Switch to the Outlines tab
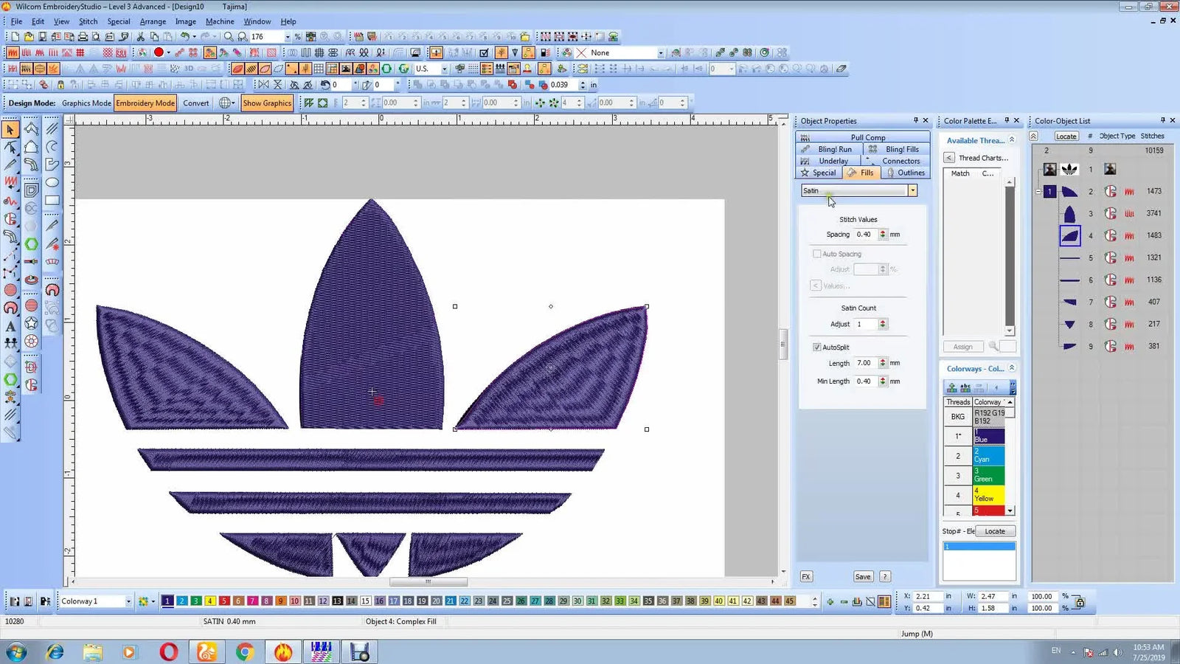The image size is (1180, 664). click(905, 173)
